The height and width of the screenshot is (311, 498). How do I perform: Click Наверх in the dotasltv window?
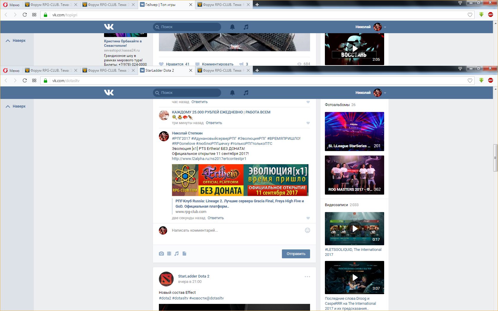click(16, 106)
